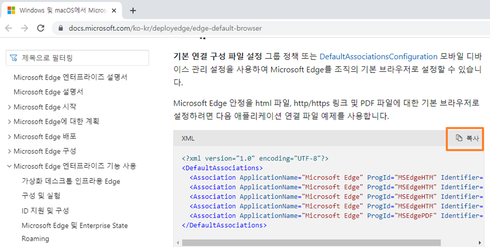Select the Windows 및 macOS browser tab
490x247 pixels.
62,10
